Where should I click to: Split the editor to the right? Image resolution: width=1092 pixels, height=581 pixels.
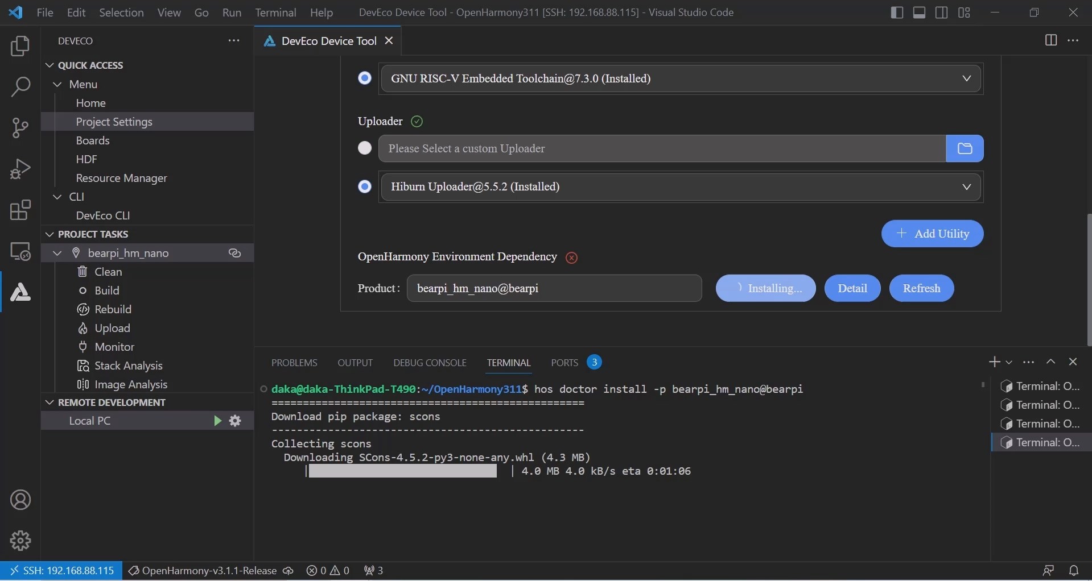(1050, 40)
